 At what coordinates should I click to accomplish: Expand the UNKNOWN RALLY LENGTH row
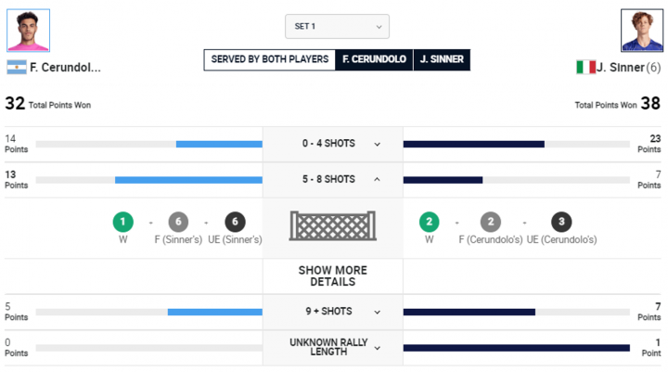333,347
